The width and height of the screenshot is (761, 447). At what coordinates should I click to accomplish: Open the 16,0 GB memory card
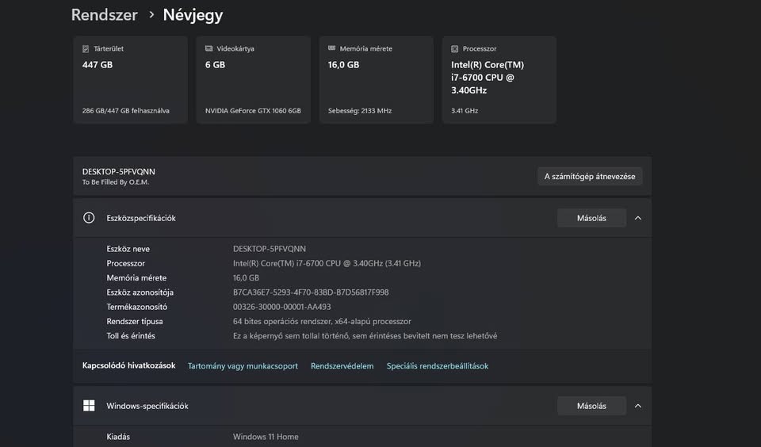point(376,79)
